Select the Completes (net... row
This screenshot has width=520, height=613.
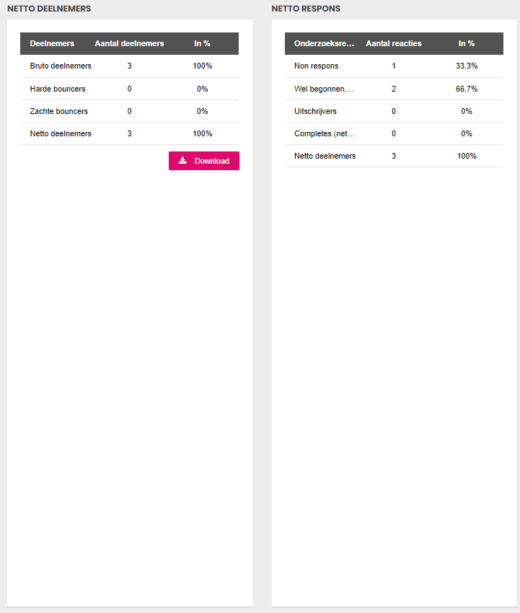(x=394, y=133)
